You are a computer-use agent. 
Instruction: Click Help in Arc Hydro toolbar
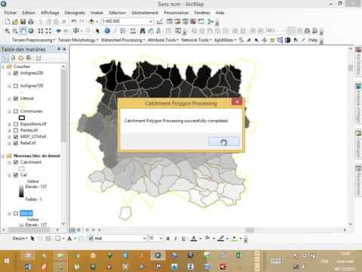click(x=313, y=40)
